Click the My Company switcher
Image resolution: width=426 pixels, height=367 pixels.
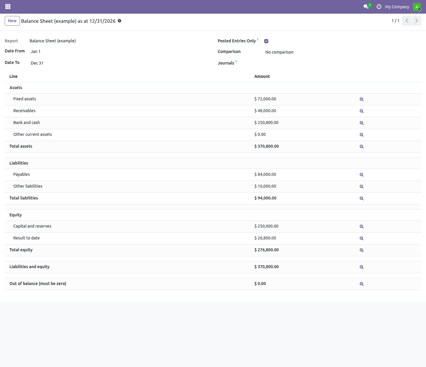click(x=397, y=7)
